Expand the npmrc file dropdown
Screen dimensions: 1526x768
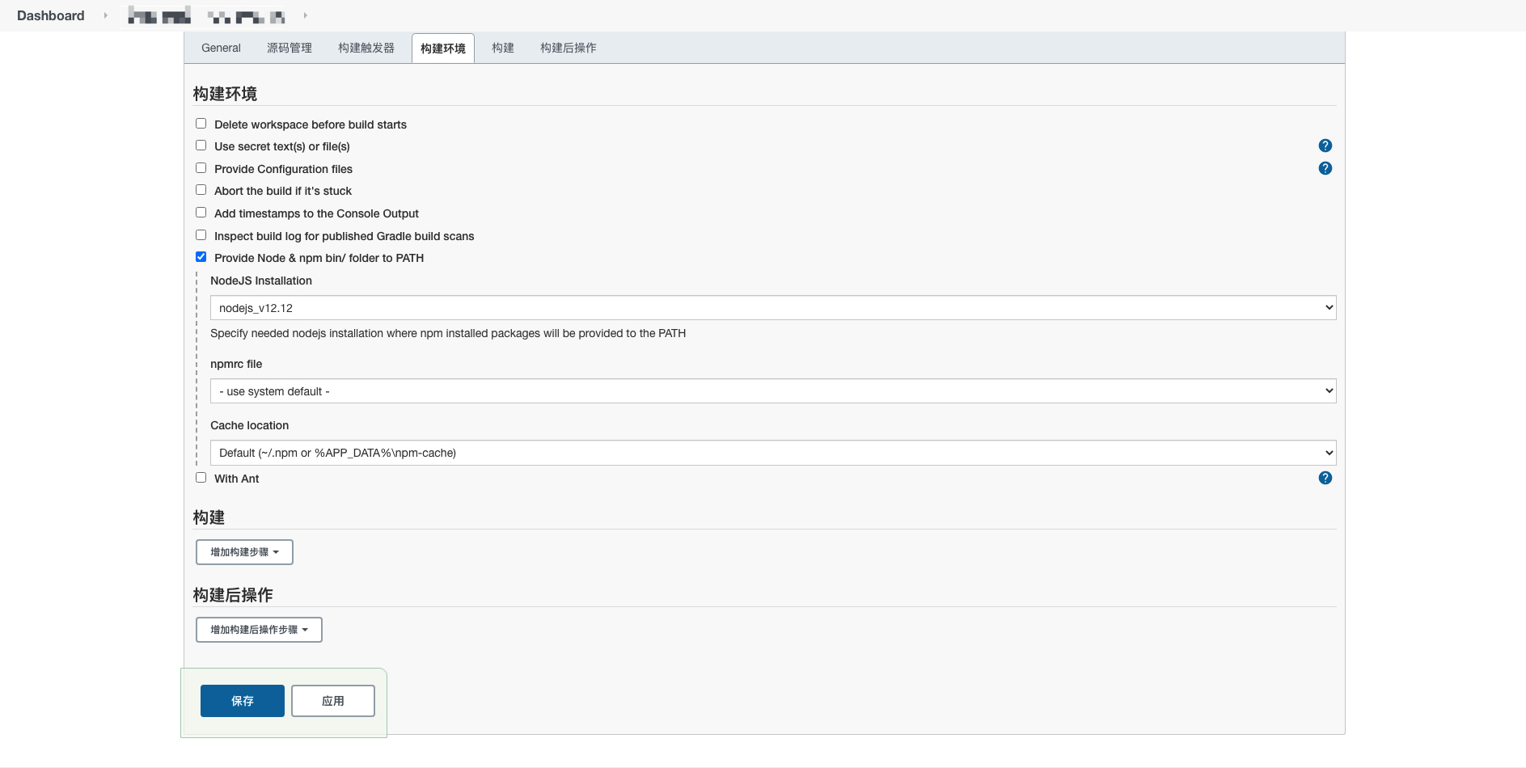point(772,391)
